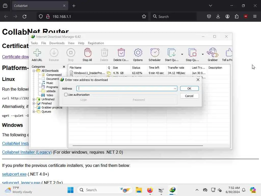The height and width of the screenshot is (196, 261).
Task: Open the notification bell in system tray
Action: (x=244, y=190)
